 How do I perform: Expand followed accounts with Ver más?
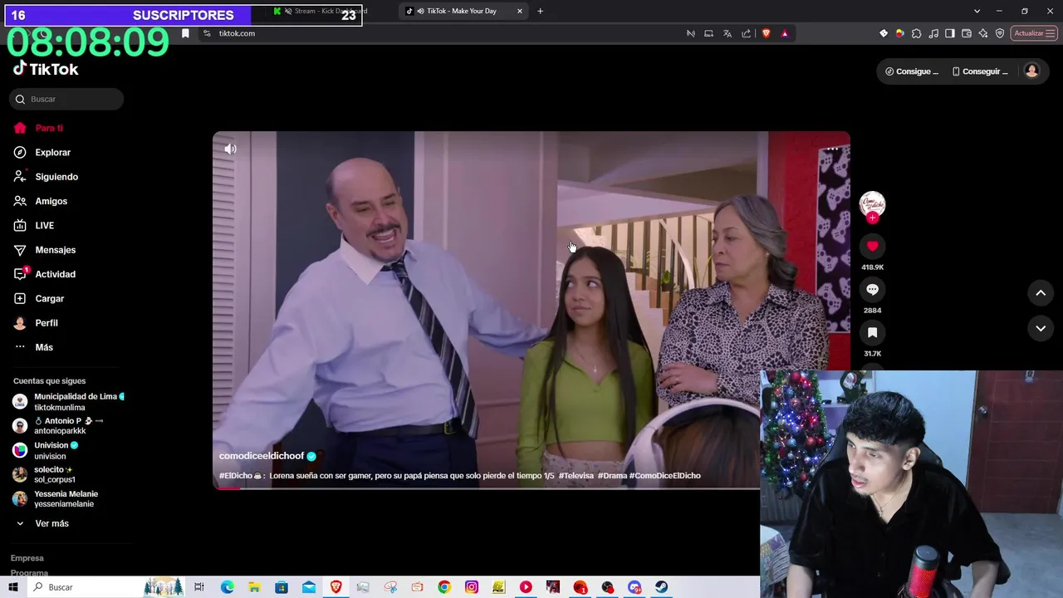coord(51,523)
